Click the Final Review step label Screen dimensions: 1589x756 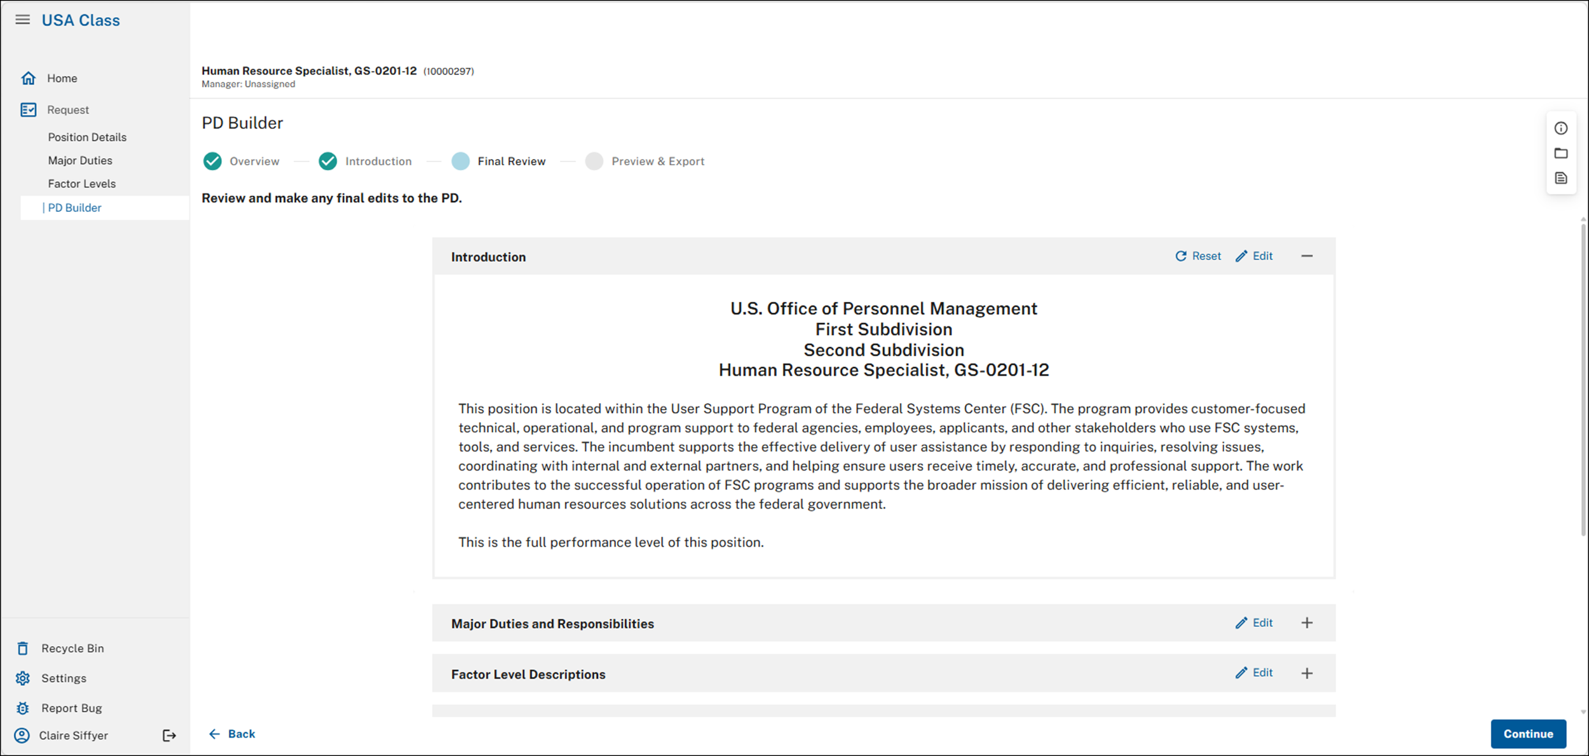[x=512, y=162]
